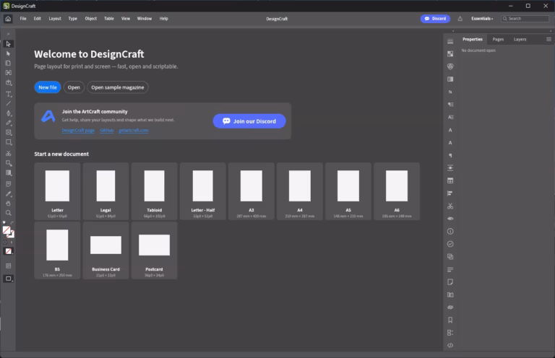
Task: Pick the Pencil tool
Action: point(8,123)
